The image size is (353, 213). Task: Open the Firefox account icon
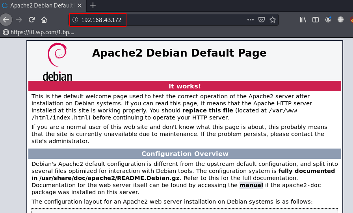(328, 20)
